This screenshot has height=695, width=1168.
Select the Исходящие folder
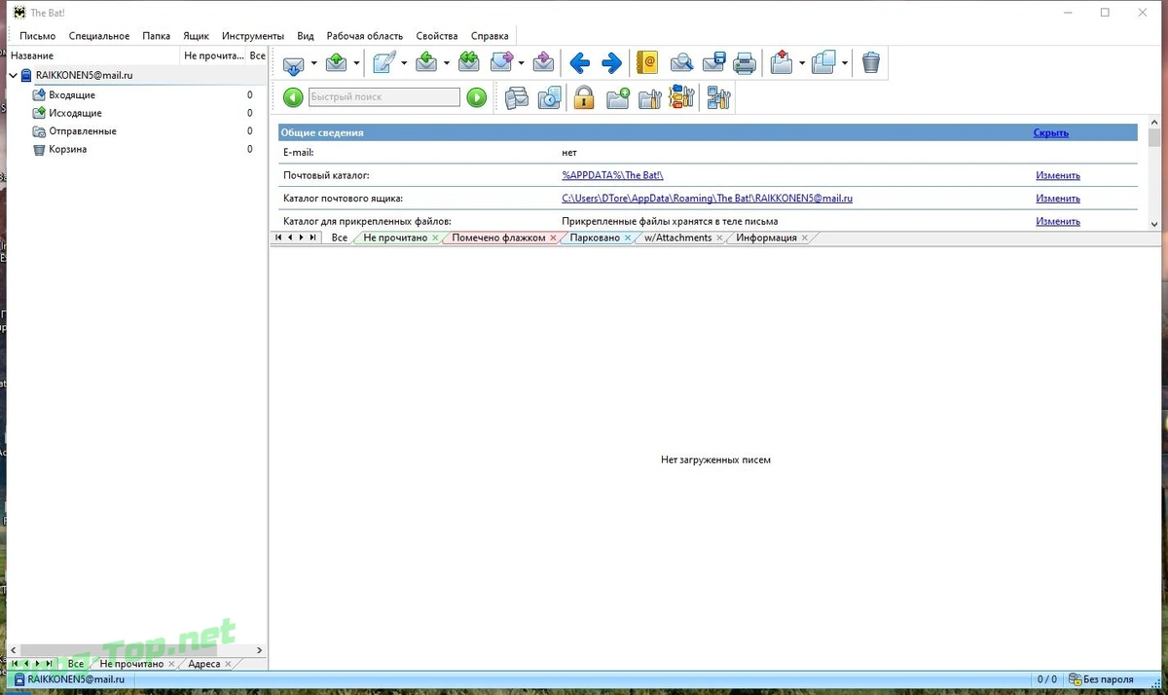click(x=75, y=113)
